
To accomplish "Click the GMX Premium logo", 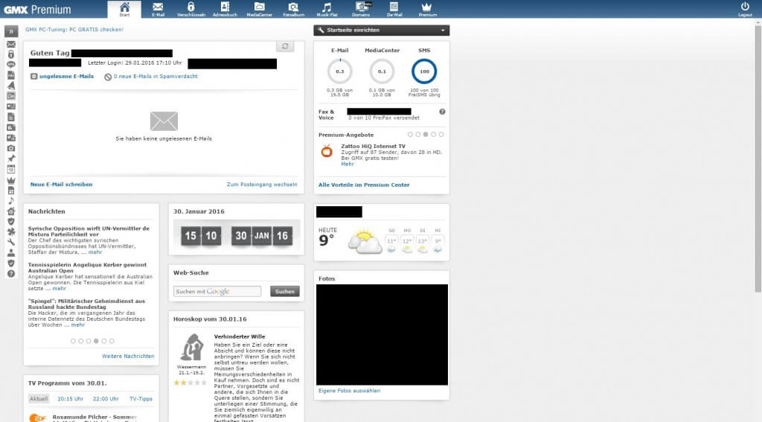I will (37, 9).
